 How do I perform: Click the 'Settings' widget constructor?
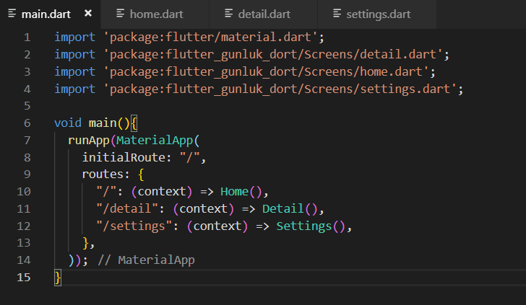pyautogui.click(x=304, y=226)
